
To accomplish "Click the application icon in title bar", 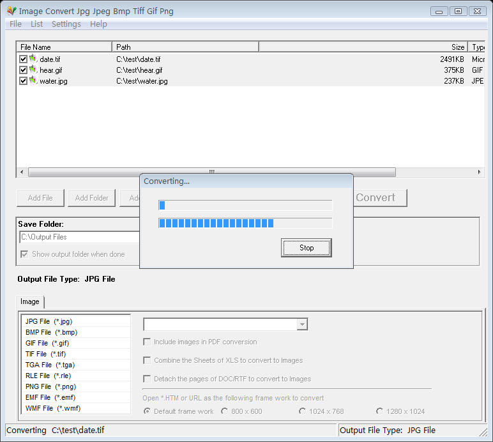I will (x=11, y=11).
